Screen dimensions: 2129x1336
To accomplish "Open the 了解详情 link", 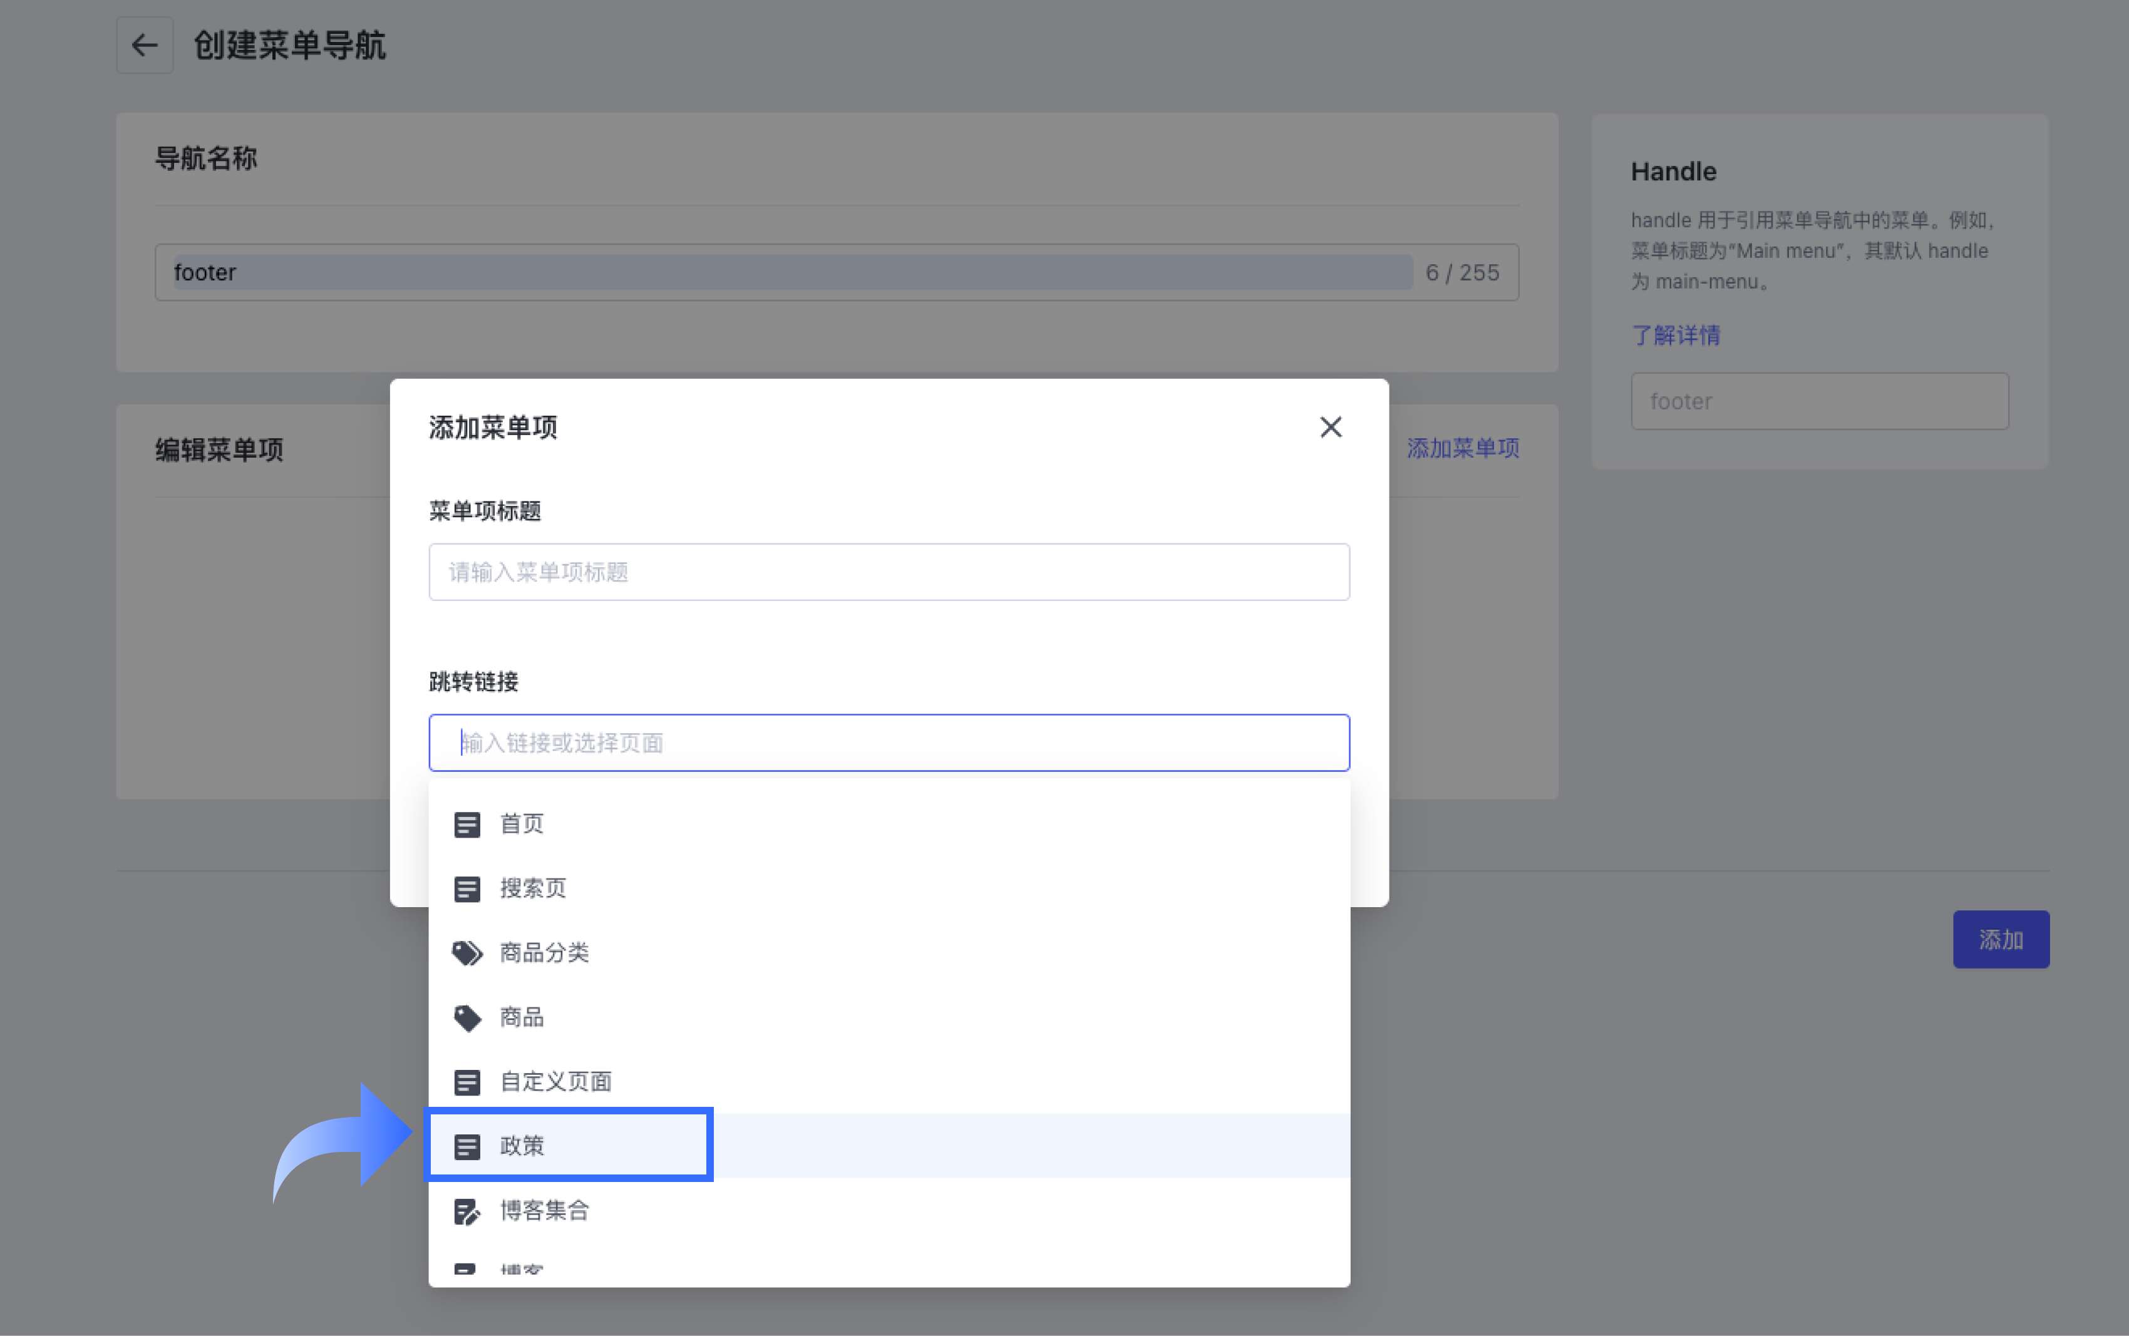I will (x=1675, y=336).
